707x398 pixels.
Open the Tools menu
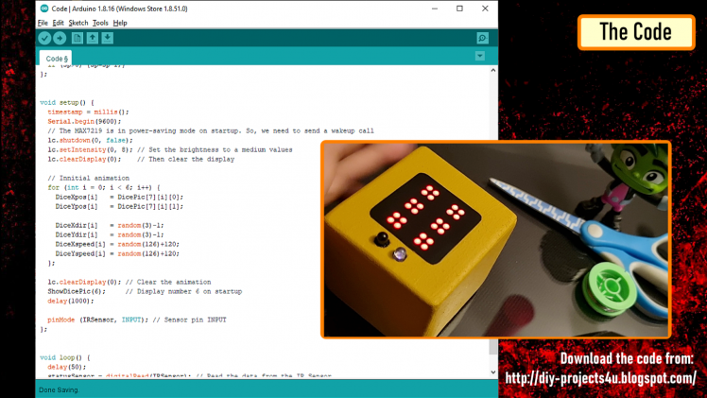(100, 23)
